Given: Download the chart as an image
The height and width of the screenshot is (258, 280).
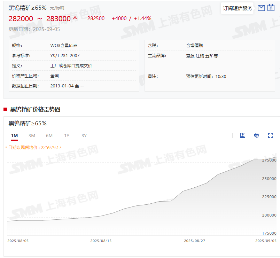Looking at the screenshot, I should tap(243, 135).
